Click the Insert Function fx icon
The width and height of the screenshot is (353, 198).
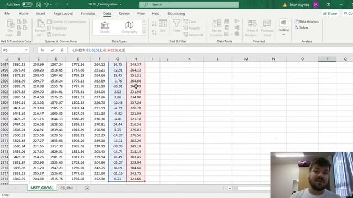pos(62,50)
